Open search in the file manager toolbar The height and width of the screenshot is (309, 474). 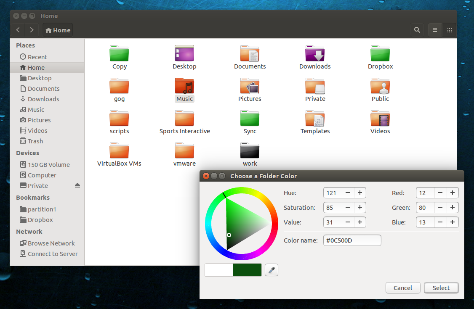[x=417, y=30]
